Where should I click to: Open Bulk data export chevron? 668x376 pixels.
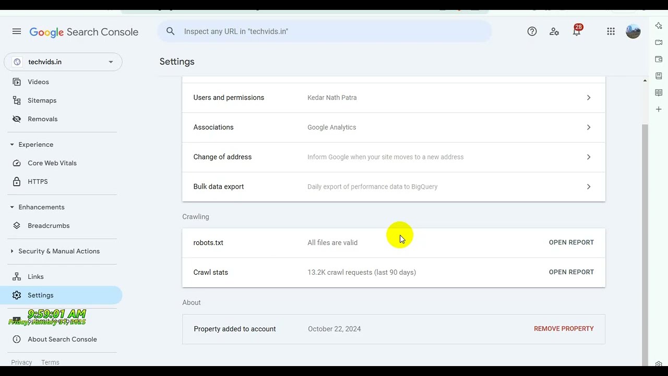588,186
